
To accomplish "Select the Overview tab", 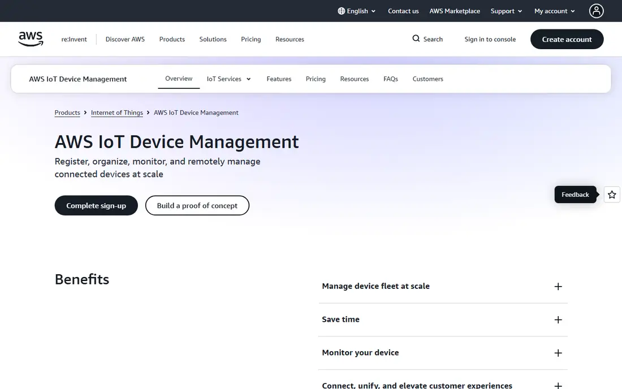I will click(x=179, y=79).
